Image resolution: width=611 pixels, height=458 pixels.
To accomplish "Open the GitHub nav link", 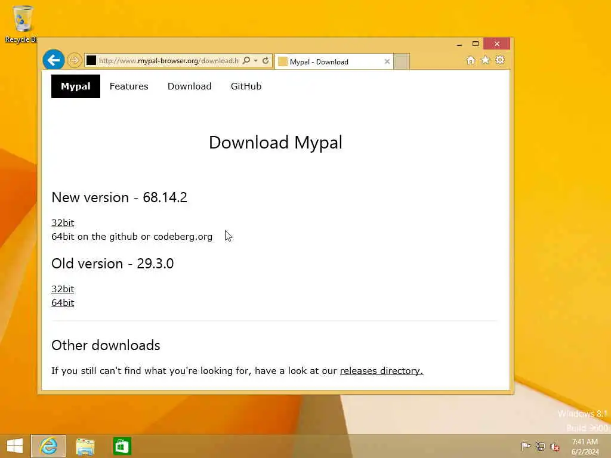I will coord(246,86).
